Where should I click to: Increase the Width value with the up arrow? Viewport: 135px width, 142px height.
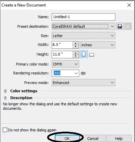(75, 44)
